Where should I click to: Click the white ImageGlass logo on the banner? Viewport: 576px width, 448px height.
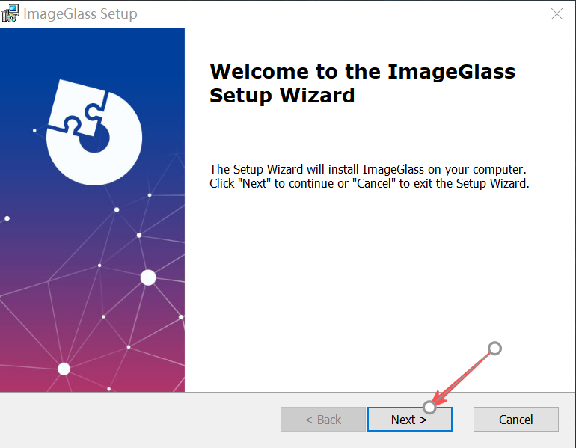pos(94,132)
